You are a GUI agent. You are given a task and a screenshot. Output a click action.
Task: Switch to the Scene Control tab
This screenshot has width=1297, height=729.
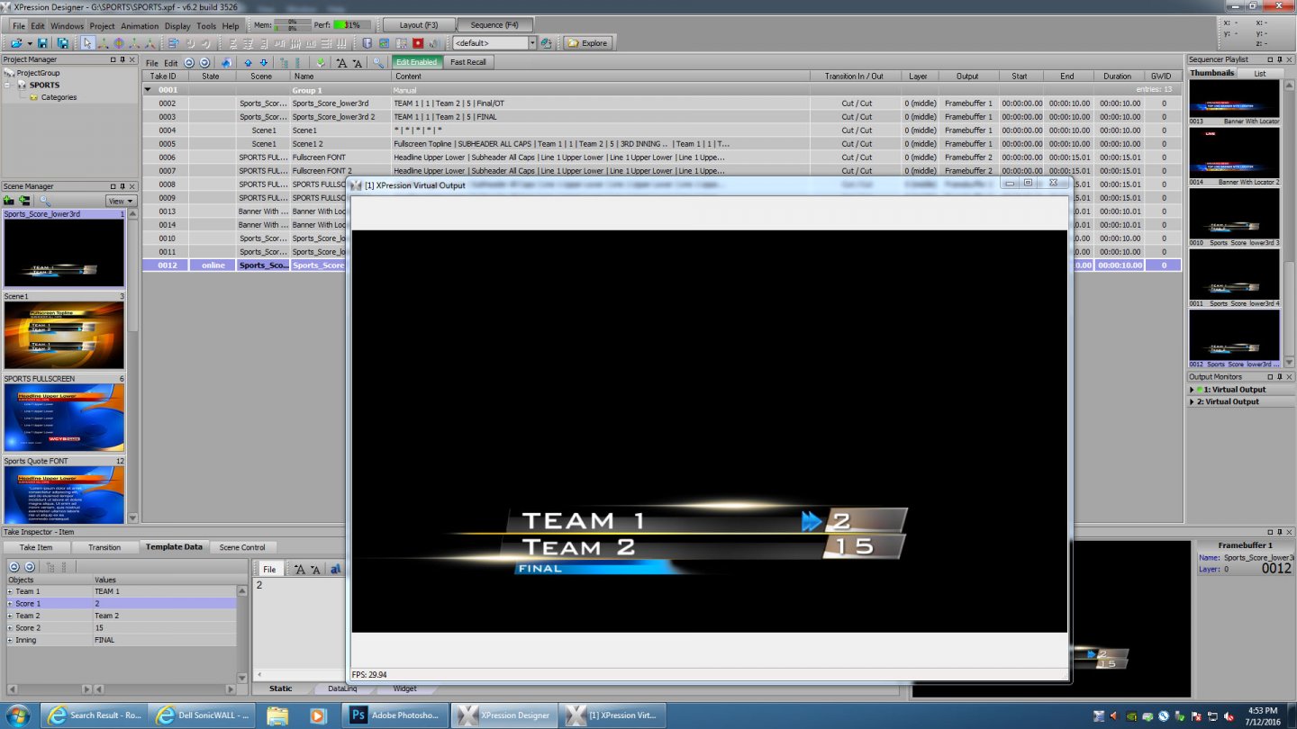tap(242, 547)
